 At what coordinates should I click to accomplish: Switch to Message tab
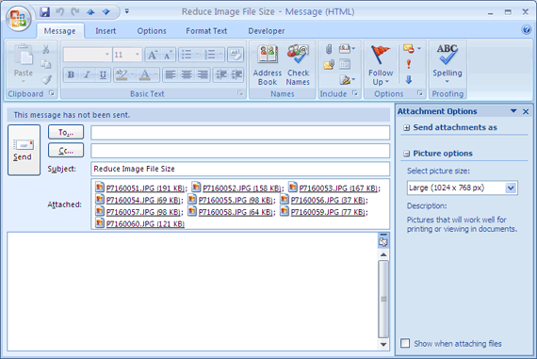coord(59,31)
